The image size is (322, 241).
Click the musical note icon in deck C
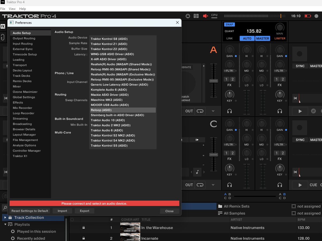pos(197,172)
